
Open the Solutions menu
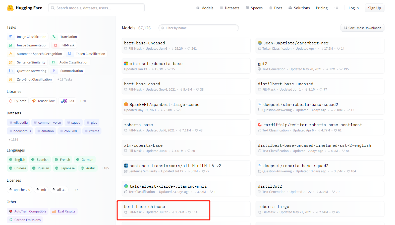[x=299, y=8]
